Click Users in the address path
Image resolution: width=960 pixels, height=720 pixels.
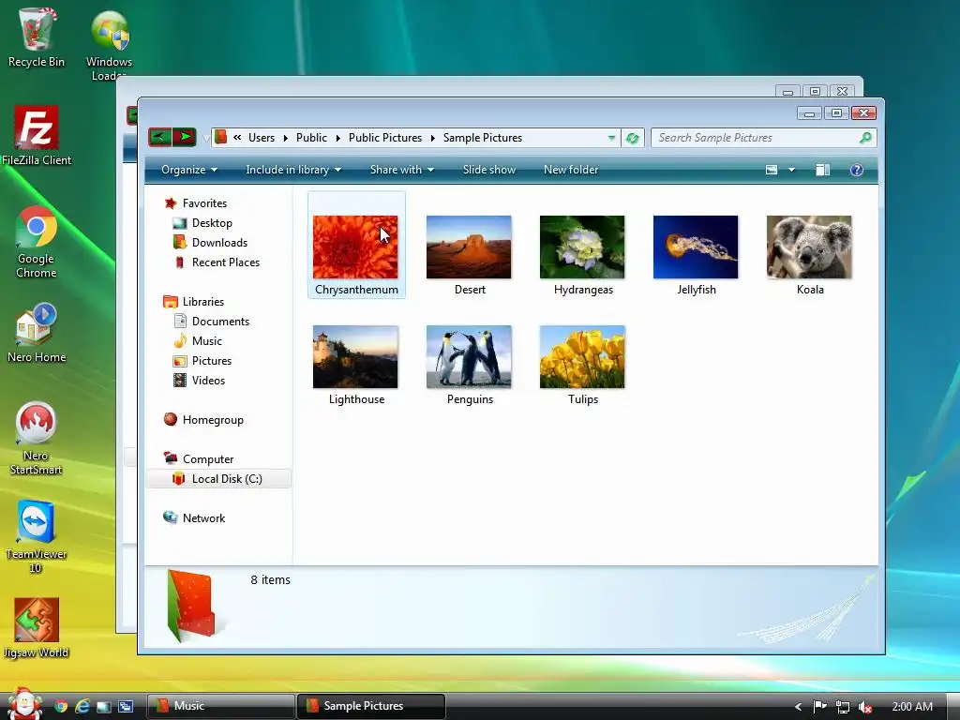(262, 138)
